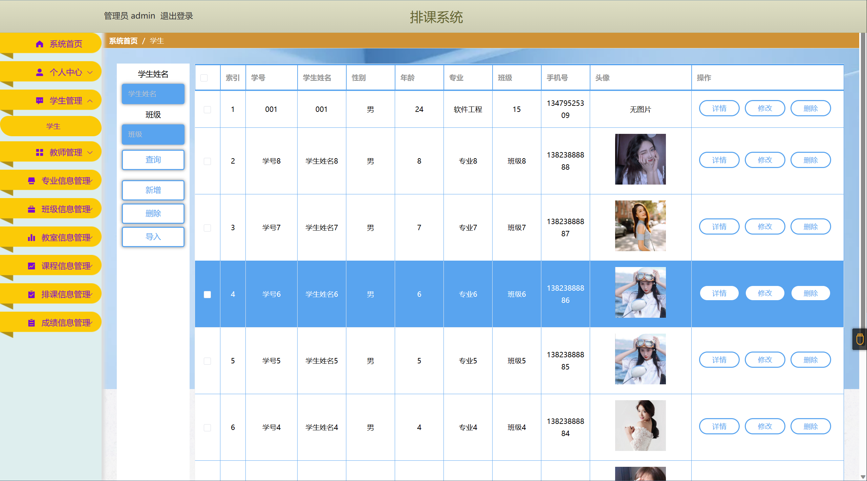Click the 退出登录 link
Screen dimensions: 867x481
[176, 16]
